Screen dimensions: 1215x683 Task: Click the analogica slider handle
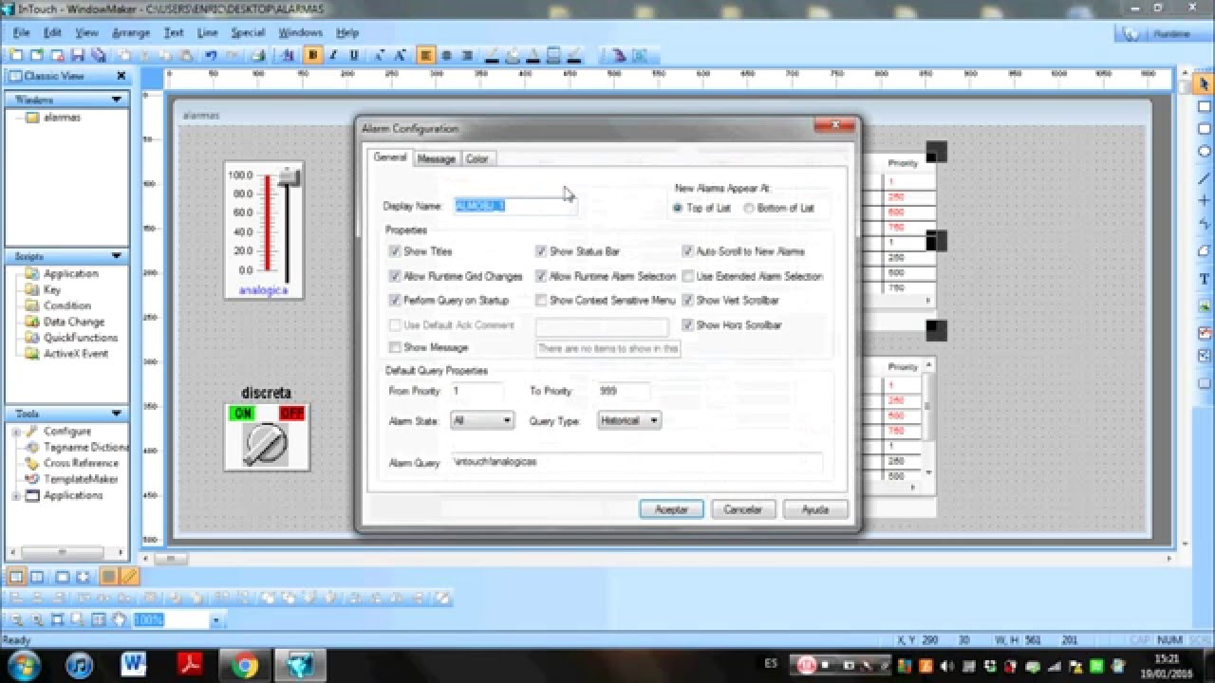pyautogui.click(x=289, y=176)
